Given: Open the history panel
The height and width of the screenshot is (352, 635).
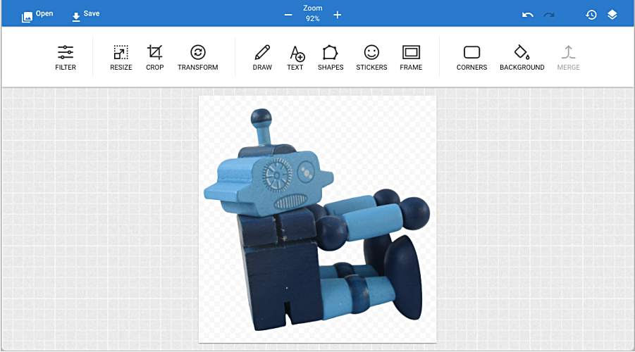Looking at the screenshot, I should coord(591,15).
